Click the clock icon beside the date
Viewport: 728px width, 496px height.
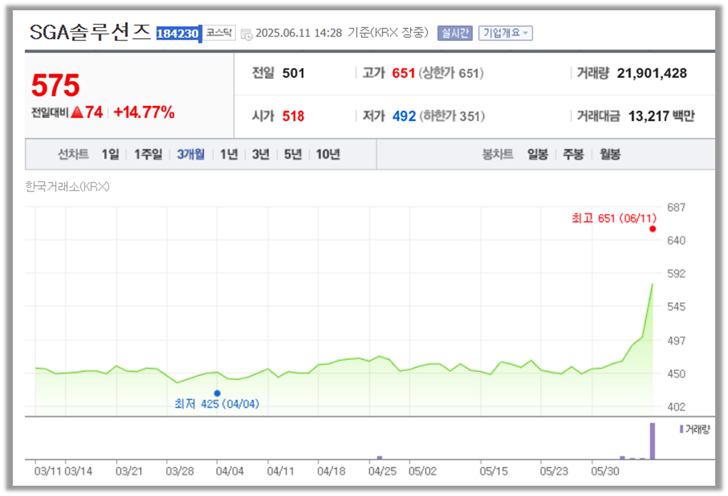pyautogui.click(x=247, y=34)
